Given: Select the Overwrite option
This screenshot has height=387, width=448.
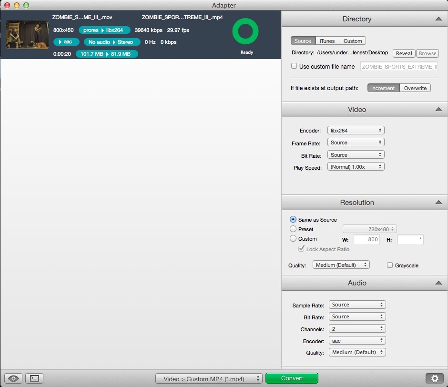Looking at the screenshot, I should pyautogui.click(x=415, y=88).
